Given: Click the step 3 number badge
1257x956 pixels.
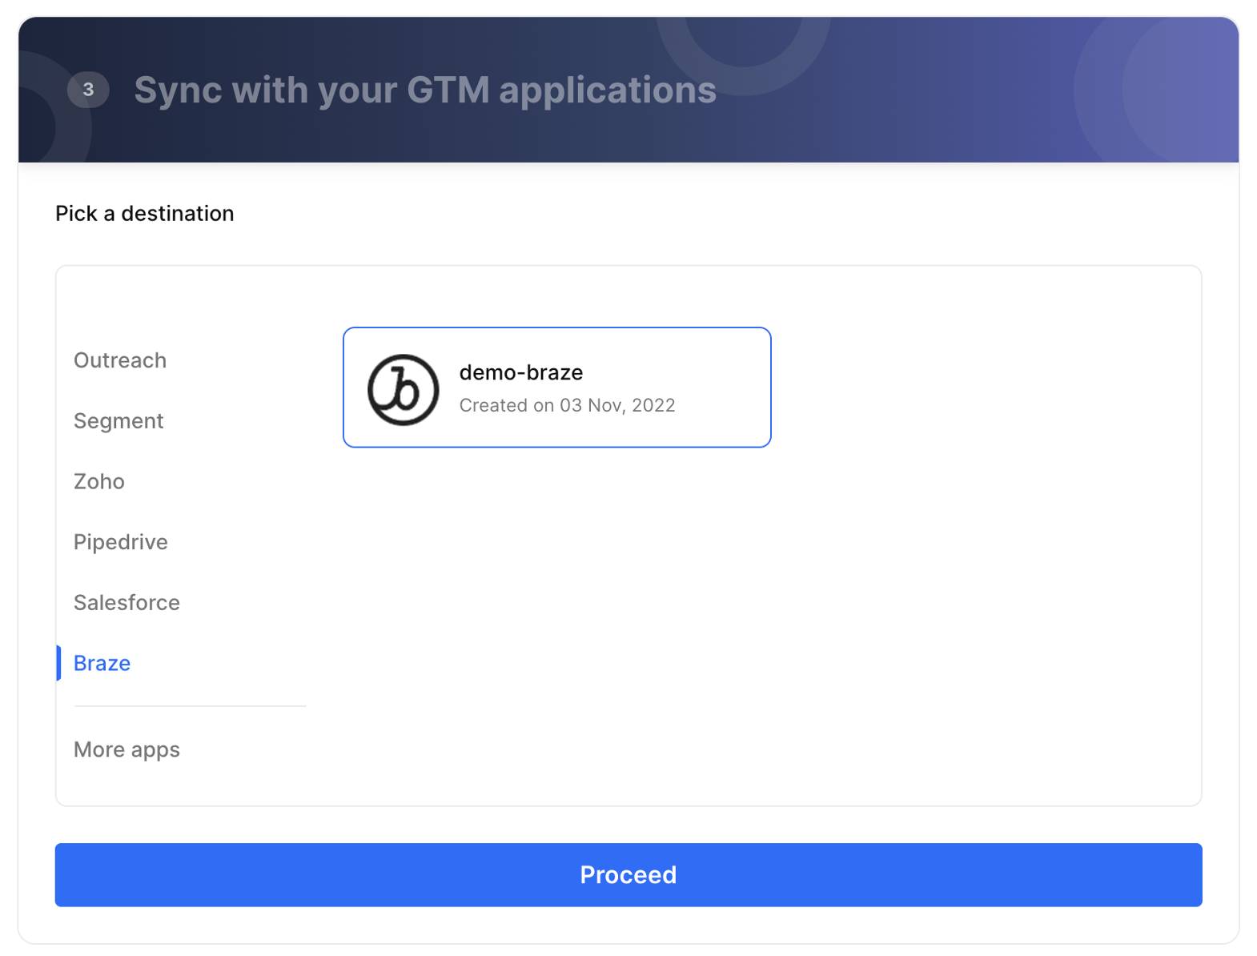Looking at the screenshot, I should click(88, 90).
